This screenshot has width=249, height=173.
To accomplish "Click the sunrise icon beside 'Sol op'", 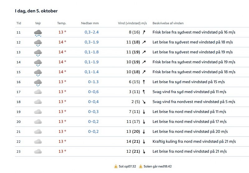I will click(116, 166).
